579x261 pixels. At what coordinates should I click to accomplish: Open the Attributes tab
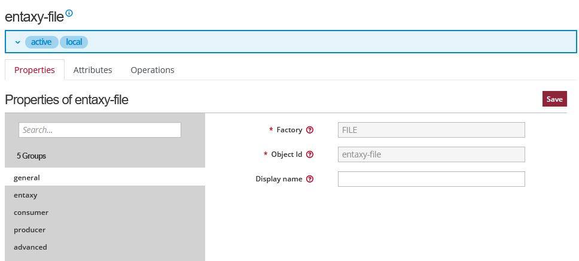click(93, 70)
